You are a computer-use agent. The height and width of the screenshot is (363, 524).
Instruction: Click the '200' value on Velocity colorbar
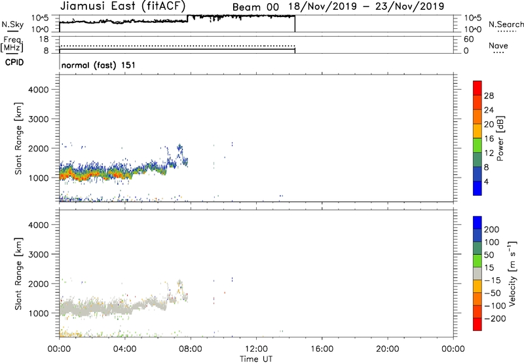(492, 229)
